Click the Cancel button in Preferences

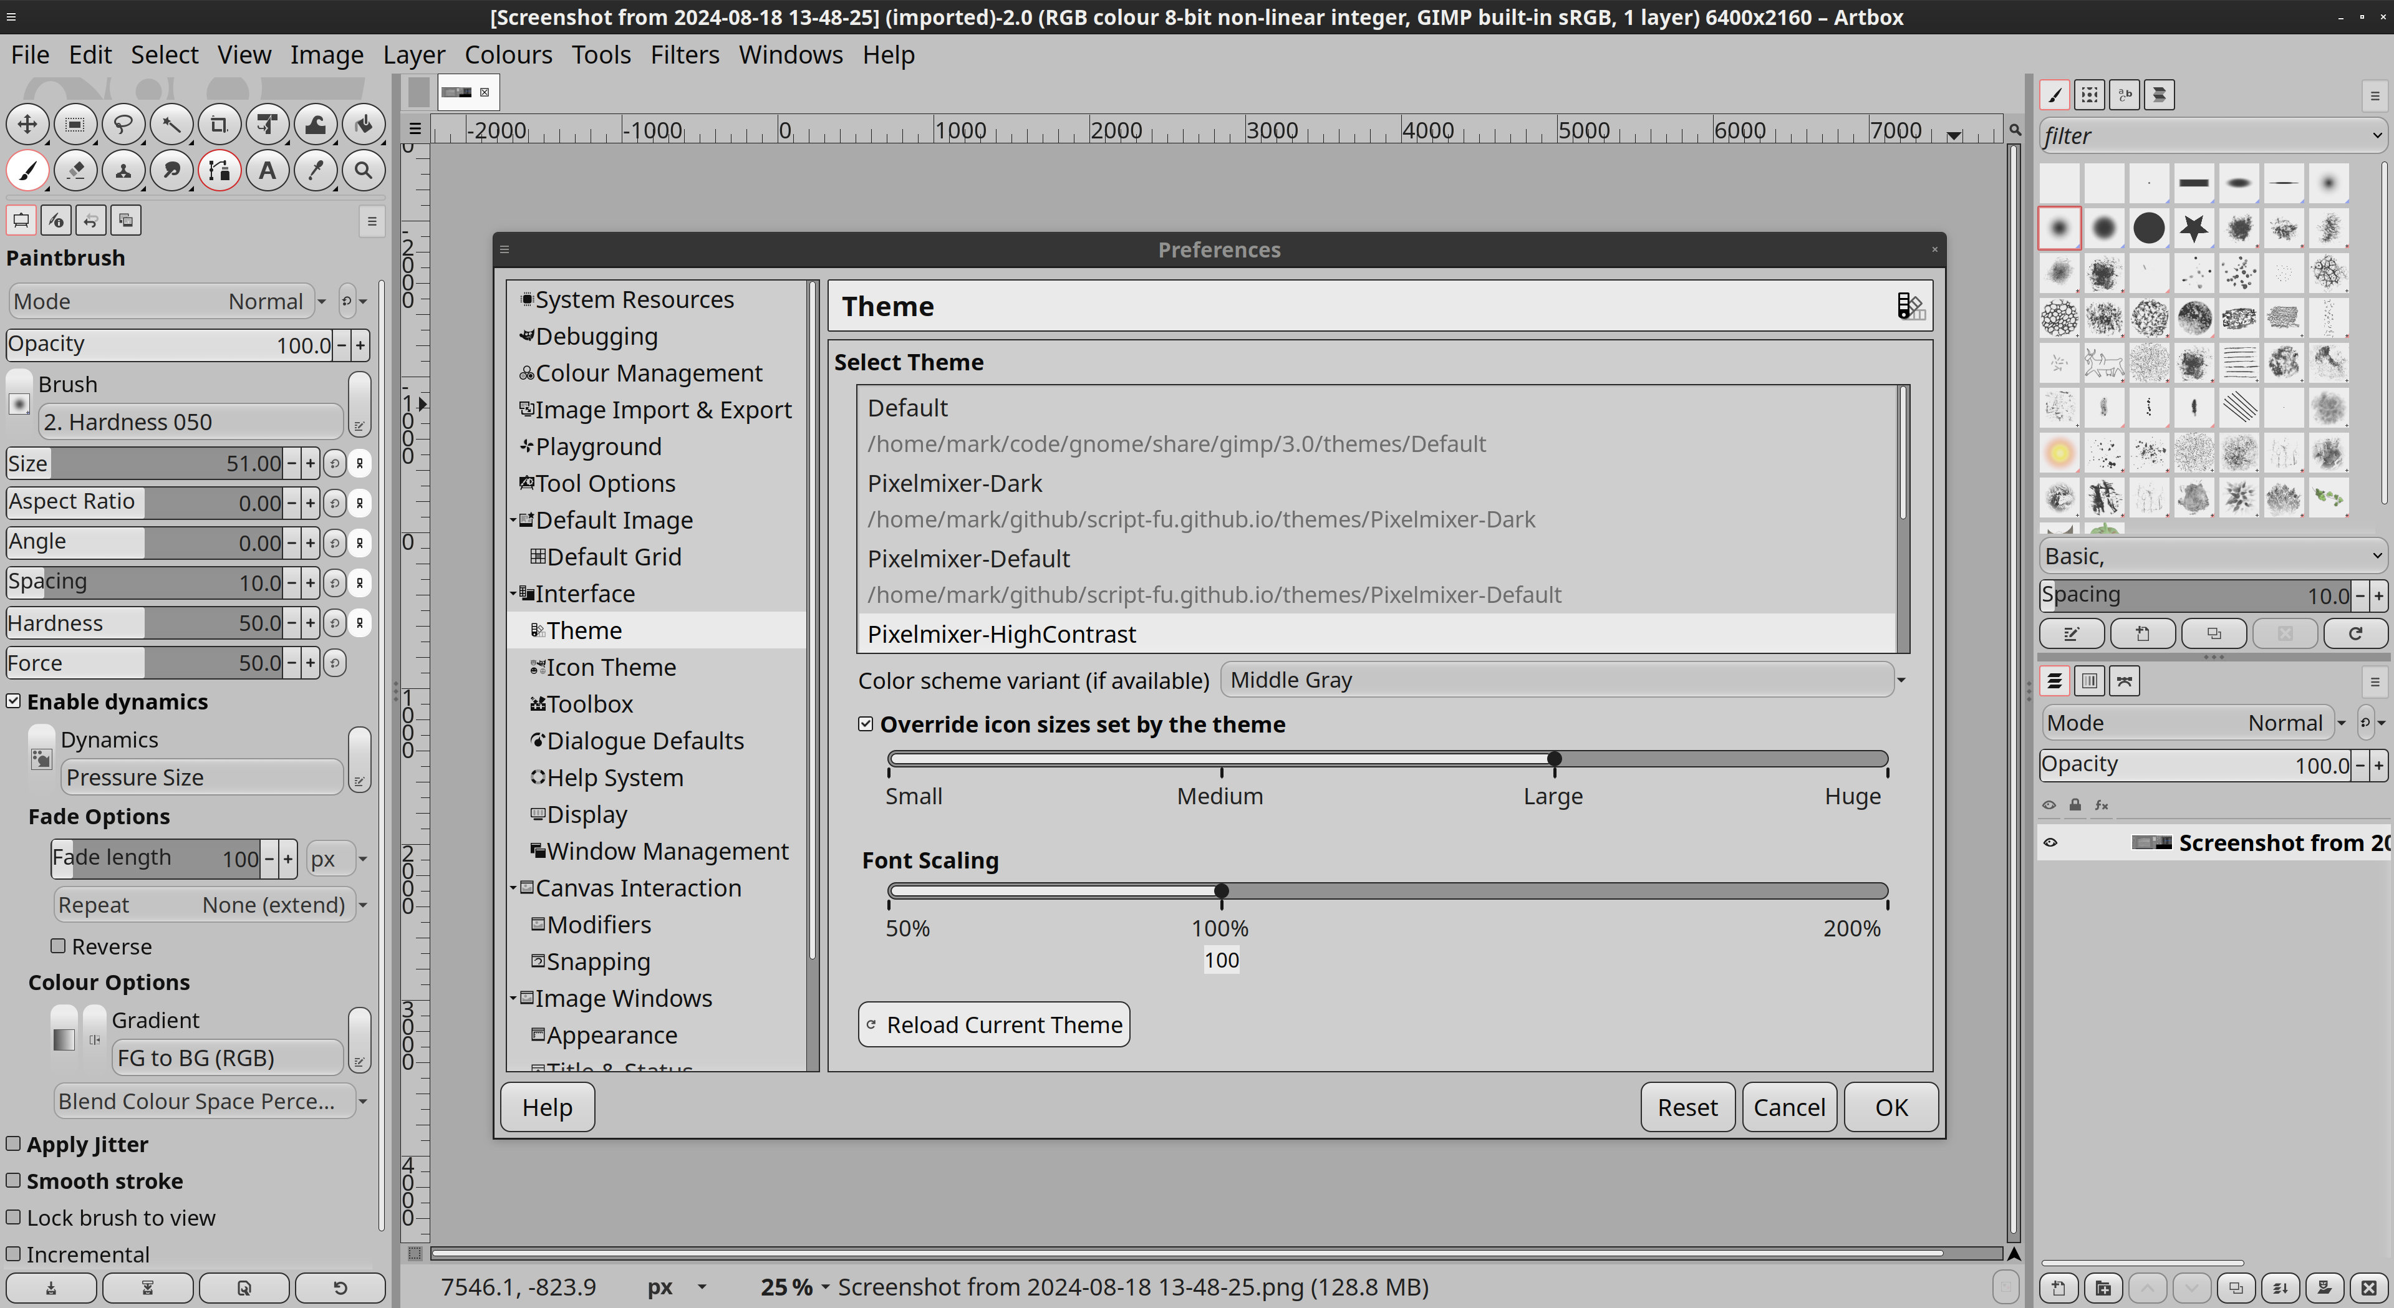pyautogui.click(x=1789, y=1107)
